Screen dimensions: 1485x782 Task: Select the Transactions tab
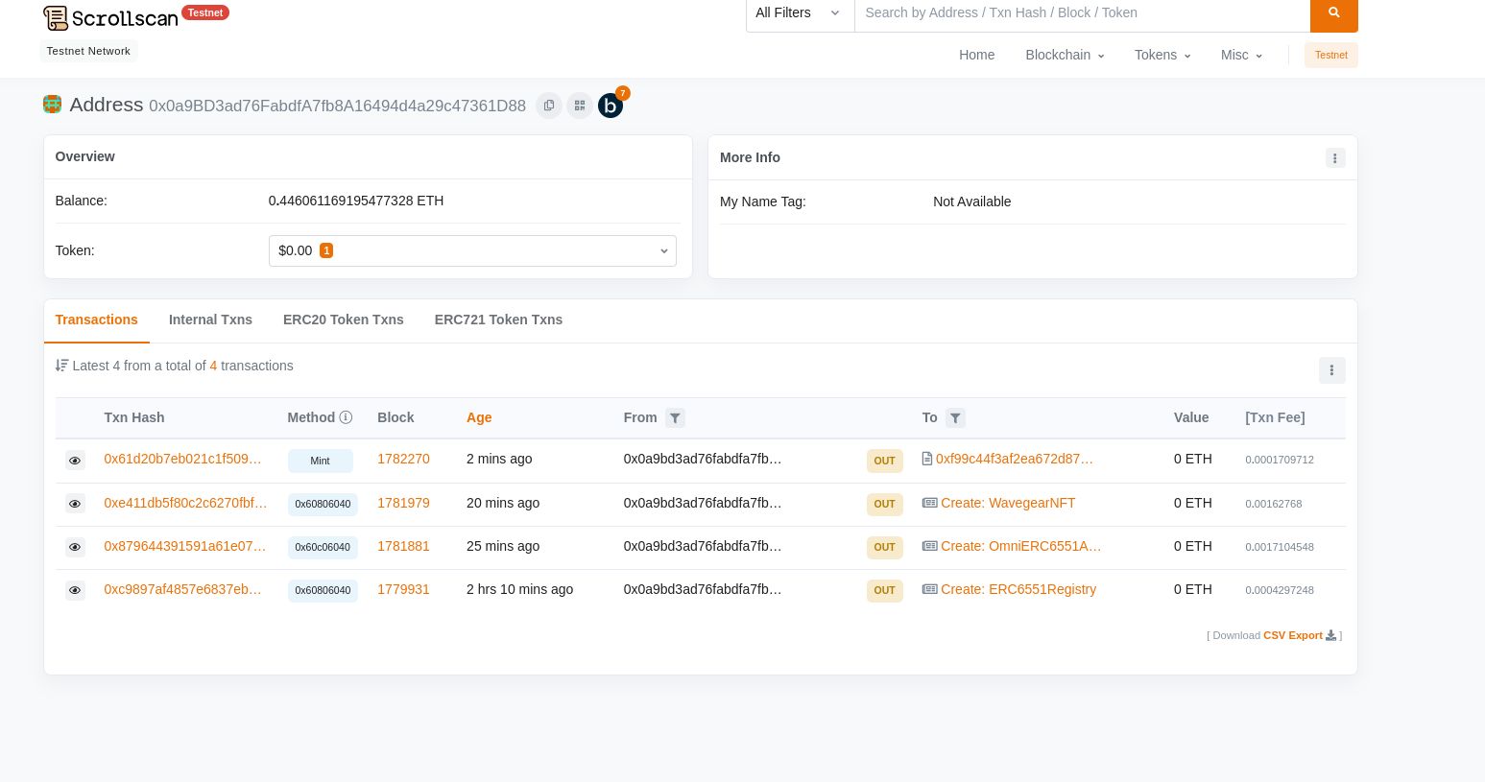(x=96, y=320)
